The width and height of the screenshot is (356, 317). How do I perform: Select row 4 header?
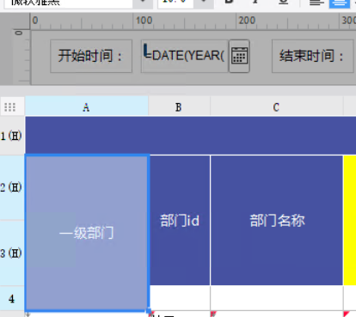tap(12, 299)
